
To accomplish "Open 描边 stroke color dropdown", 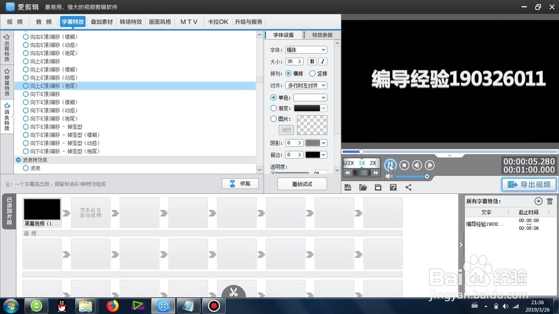I will (316, 155).
